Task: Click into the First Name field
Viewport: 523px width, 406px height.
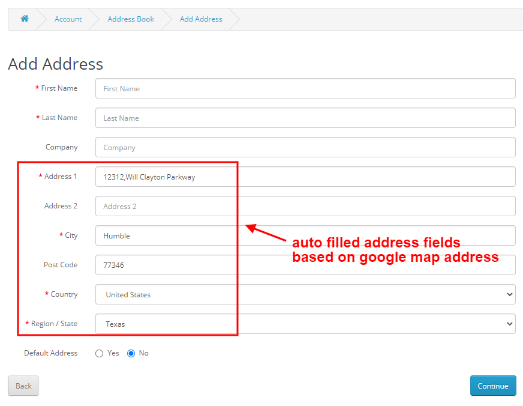Action: (x=305, y=88)
